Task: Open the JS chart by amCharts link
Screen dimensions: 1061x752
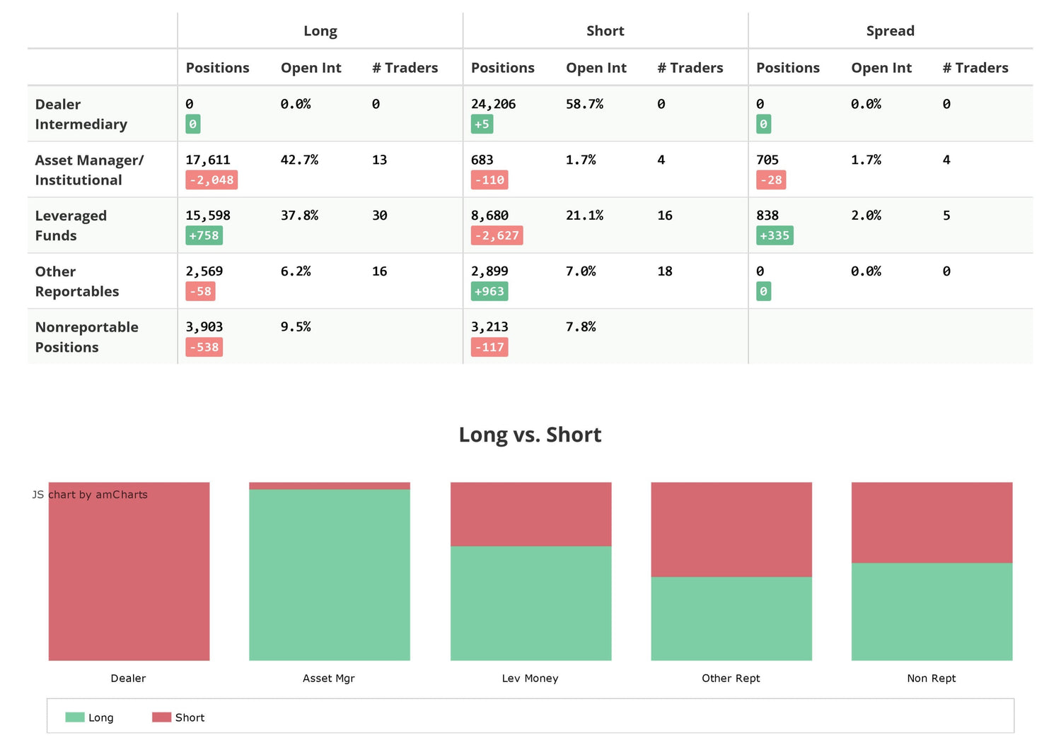Action: (x=90, y=495)
